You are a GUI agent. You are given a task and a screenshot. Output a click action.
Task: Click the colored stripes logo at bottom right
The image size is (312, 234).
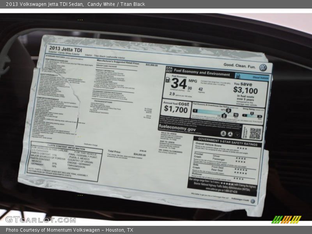pos(286,219)
